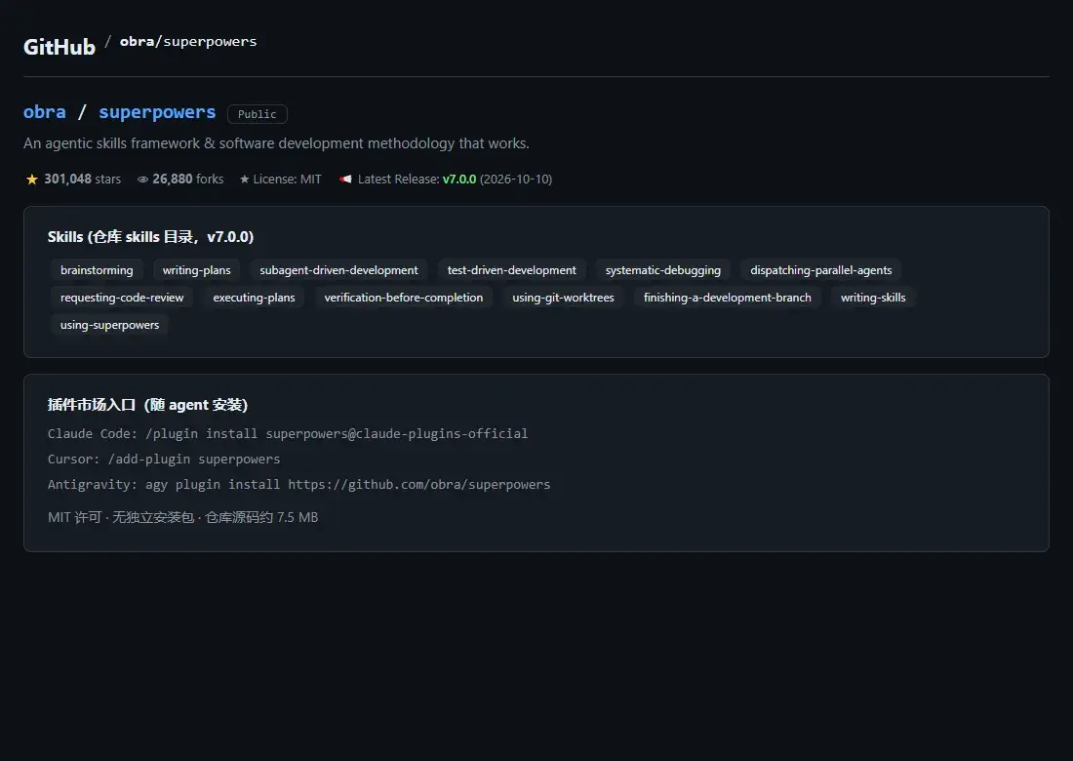Select the systematic-debugging skill tag
Screen dimensions: 1073x761
coord(663,270)
